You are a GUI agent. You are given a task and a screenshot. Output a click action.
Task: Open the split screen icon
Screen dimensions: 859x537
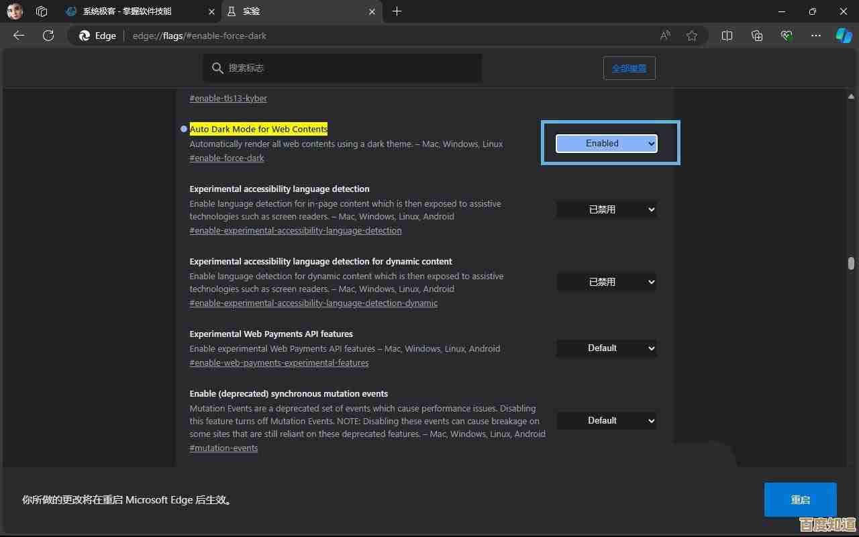pos(727,36)
